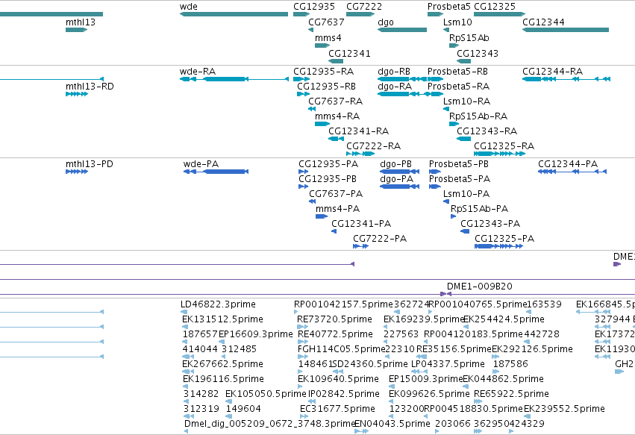
Task: Click the CG12343-RA transcript glyph
Action: pyautogui.click(x=463, y=139)
